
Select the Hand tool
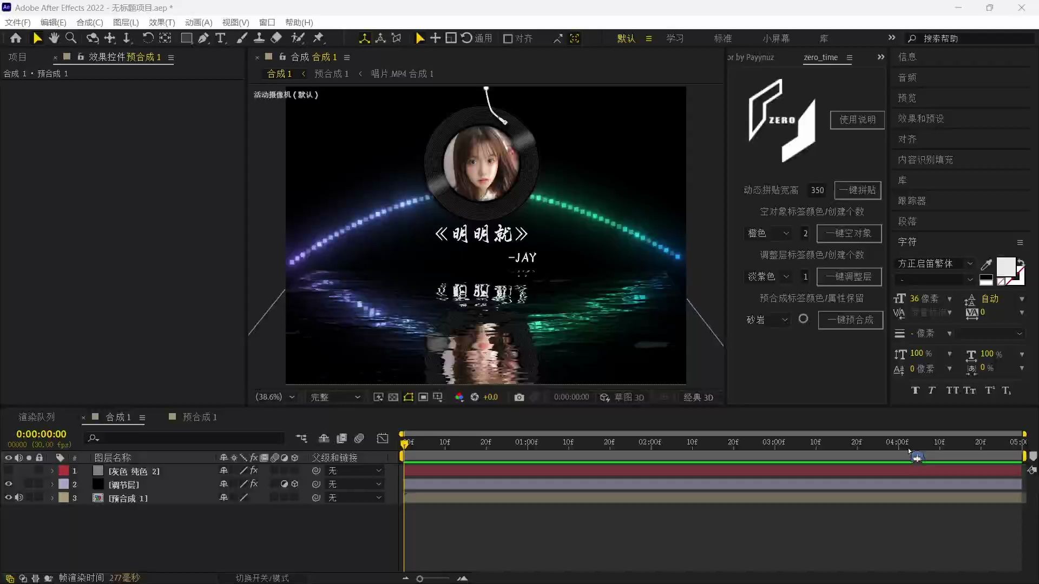(54, 38)
